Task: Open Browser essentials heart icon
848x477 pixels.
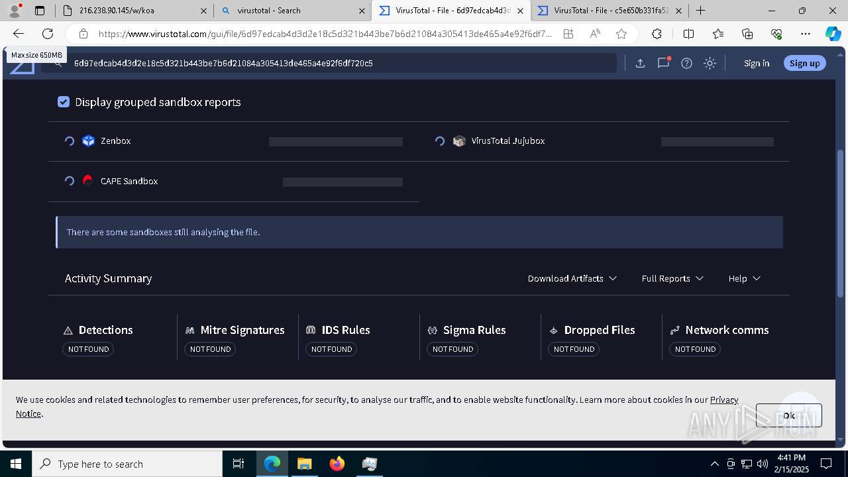Action: point(776,34)
